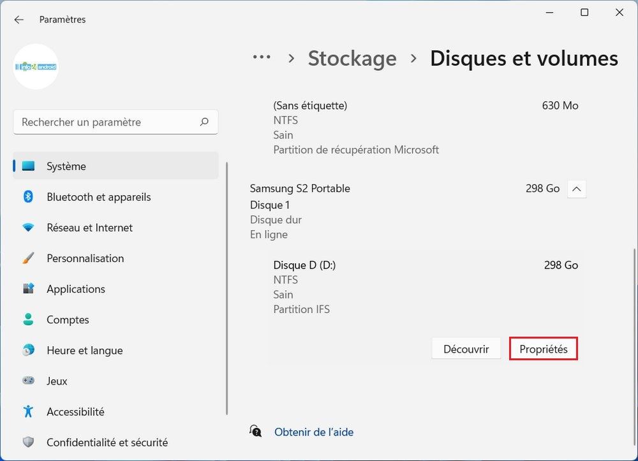Viewport: 638px width, 461px height.
Task: Go back with the arrow button
Action: coord(19,20)
